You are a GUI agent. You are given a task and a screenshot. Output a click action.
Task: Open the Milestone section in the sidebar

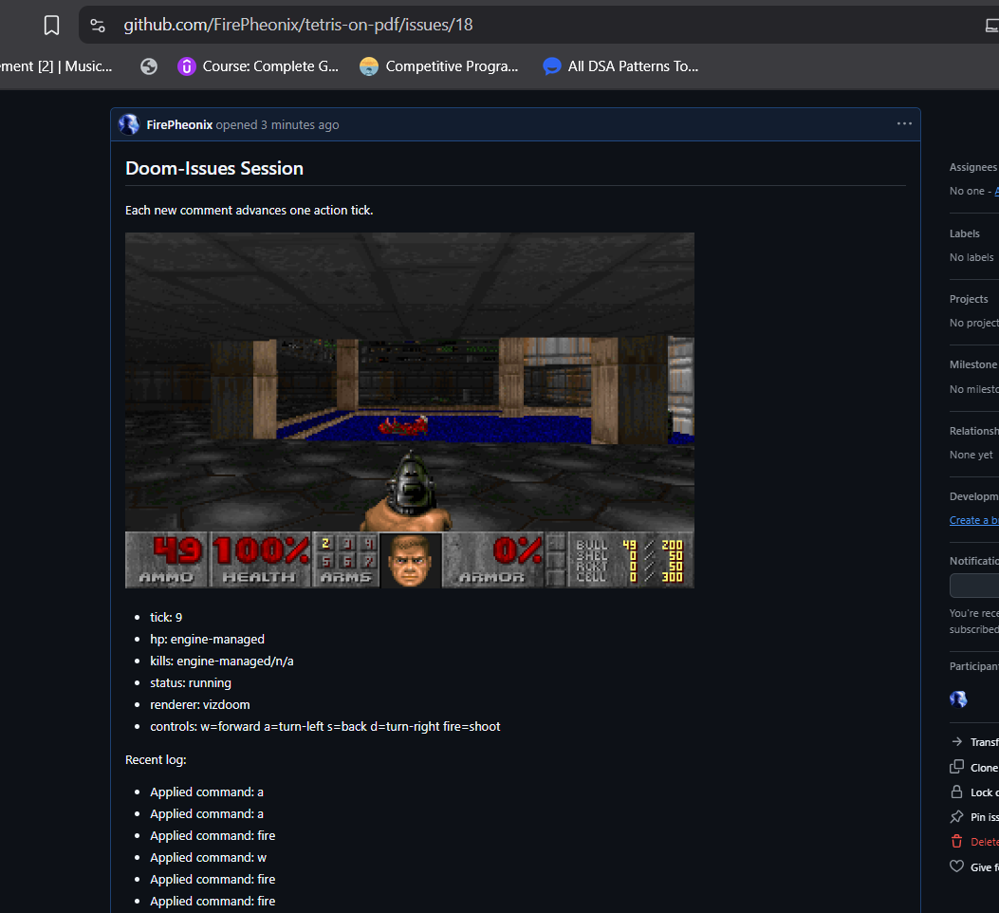973,364
